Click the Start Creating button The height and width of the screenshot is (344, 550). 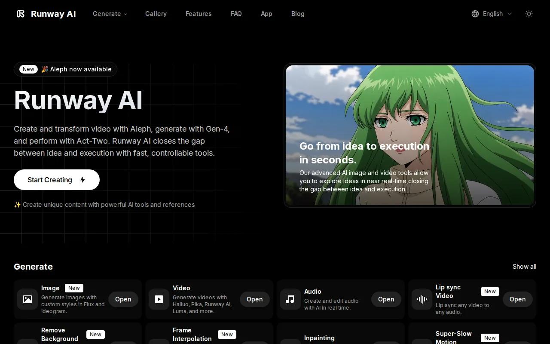pyautogui.click(x=57, y=180)
